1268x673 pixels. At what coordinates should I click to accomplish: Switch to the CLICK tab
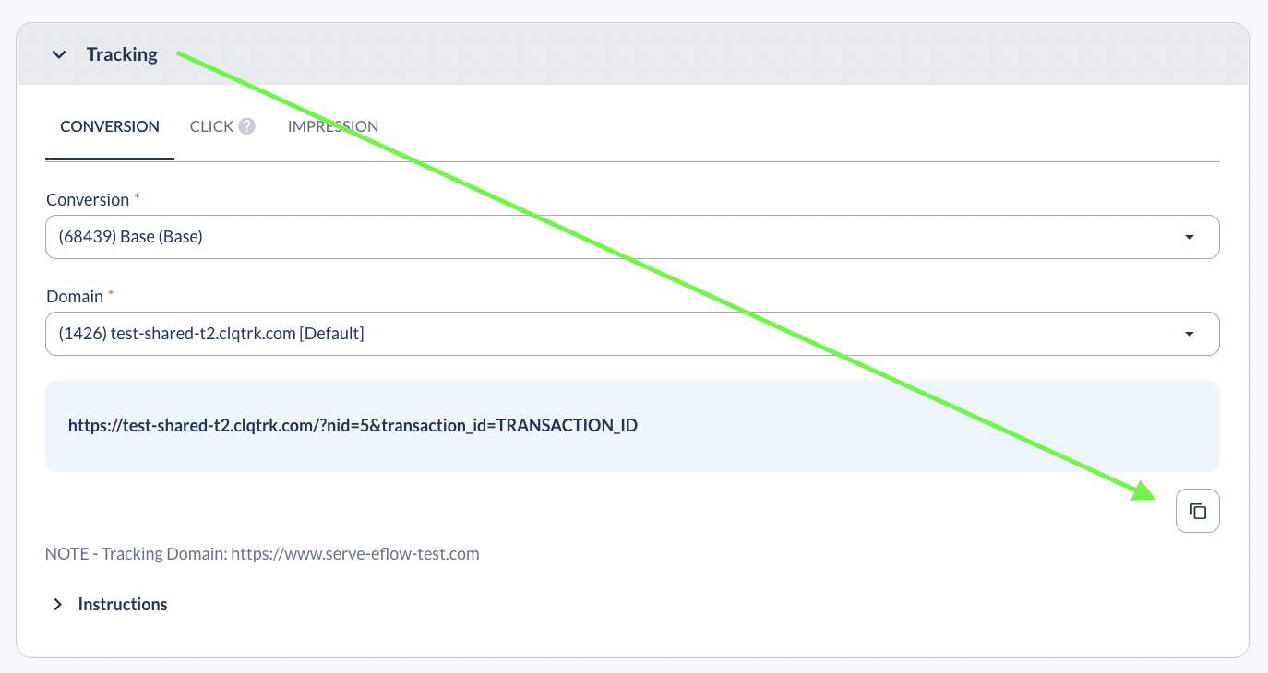point(212,126)
